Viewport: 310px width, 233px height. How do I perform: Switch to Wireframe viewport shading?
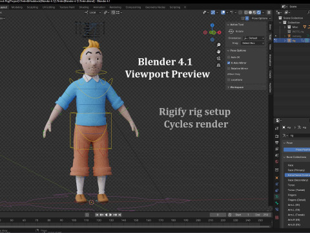(246, 12)
